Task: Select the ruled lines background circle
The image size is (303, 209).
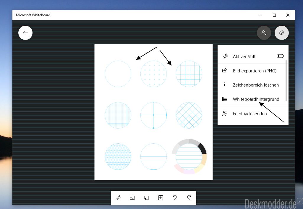Action: point(189,156)
